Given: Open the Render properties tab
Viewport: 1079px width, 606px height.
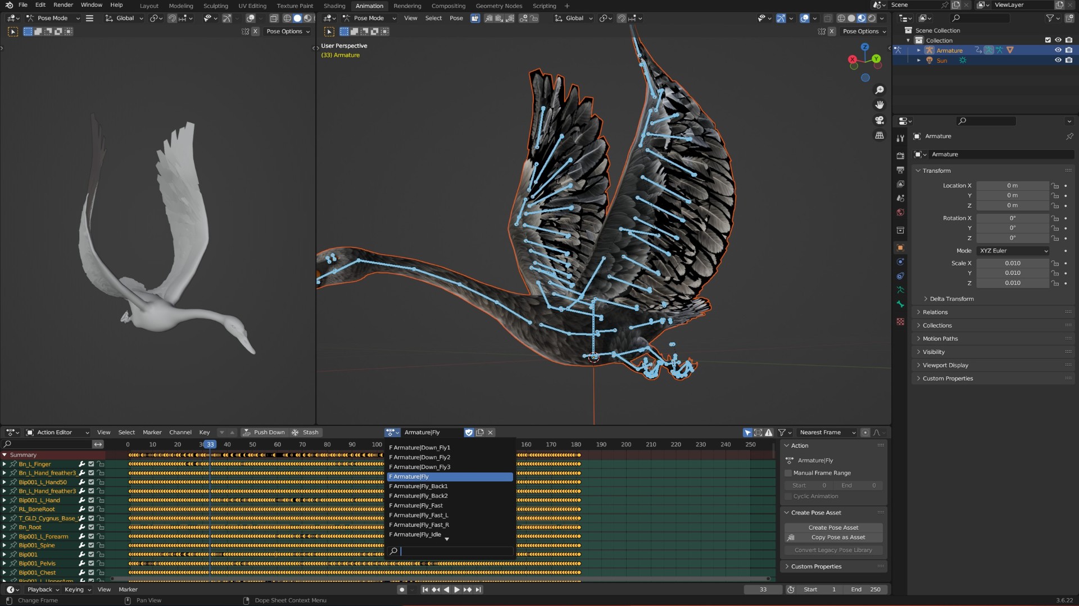Looking at the screenshot, I should (900, 156).
